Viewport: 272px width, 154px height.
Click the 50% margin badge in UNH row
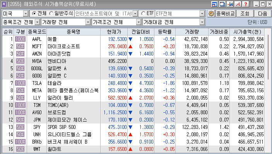point(20,134)
